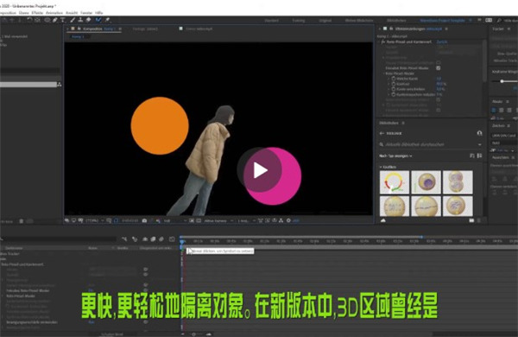Open the 'Nach Typ anzeigen' dropdown
518x337 pixels.
click(395, 156)
